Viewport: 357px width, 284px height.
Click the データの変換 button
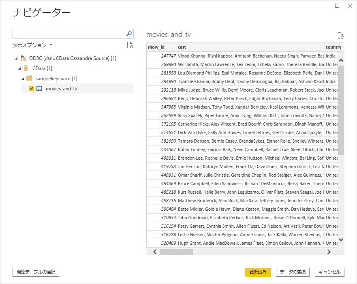(293, 272)
